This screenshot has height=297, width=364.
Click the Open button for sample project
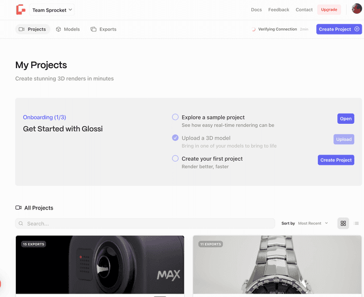pos(346,119)
